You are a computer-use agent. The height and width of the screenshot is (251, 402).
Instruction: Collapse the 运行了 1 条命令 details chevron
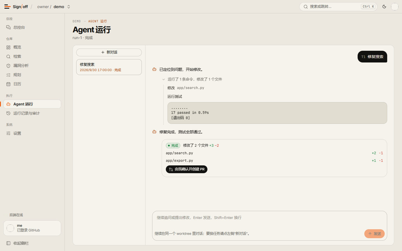164,79
